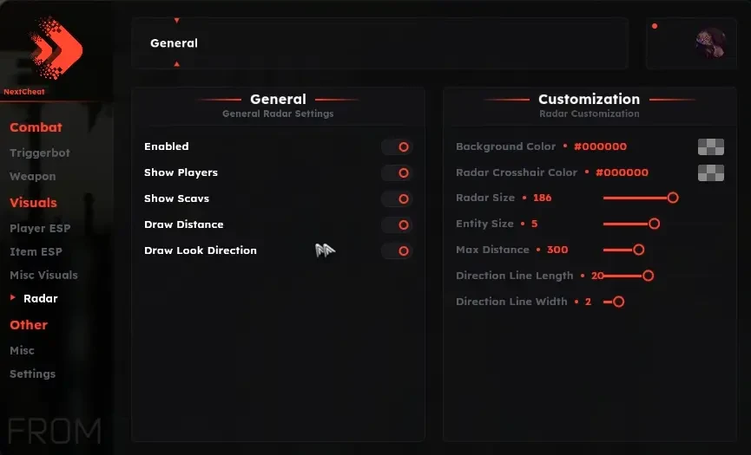The height and width of the screenshot is (455, 751).
Task: Enable the Draw Look Direction switch
Action: point(397,250)
